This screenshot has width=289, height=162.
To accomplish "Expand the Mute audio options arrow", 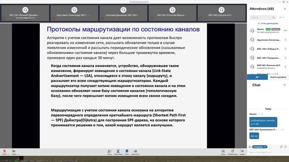I will pyautogui.click(x=8, y=154).
